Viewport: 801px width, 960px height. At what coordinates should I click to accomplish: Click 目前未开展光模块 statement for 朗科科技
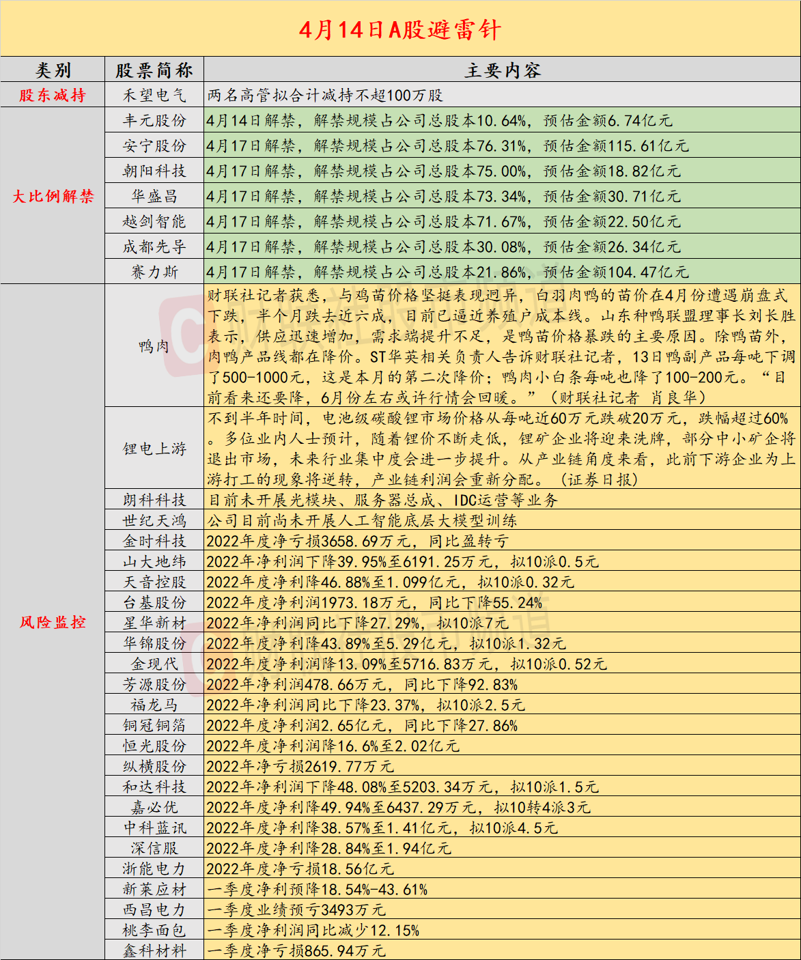382,500
